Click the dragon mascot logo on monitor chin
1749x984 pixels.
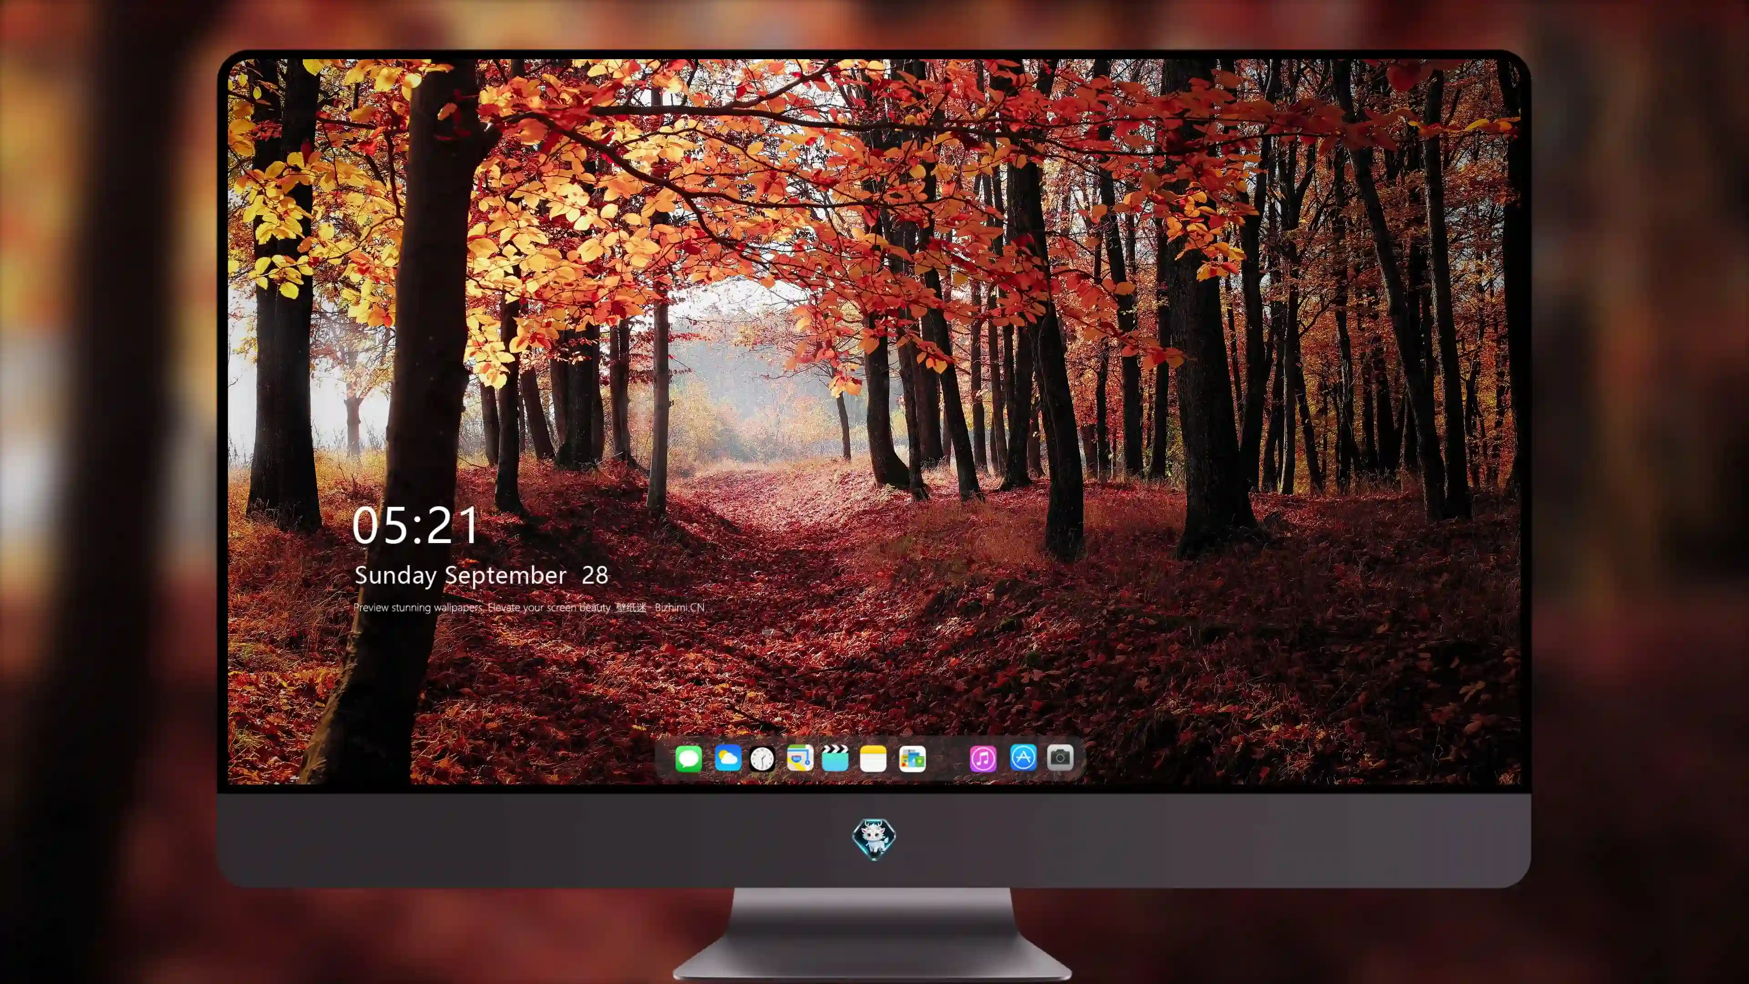[x=874, y=839]
